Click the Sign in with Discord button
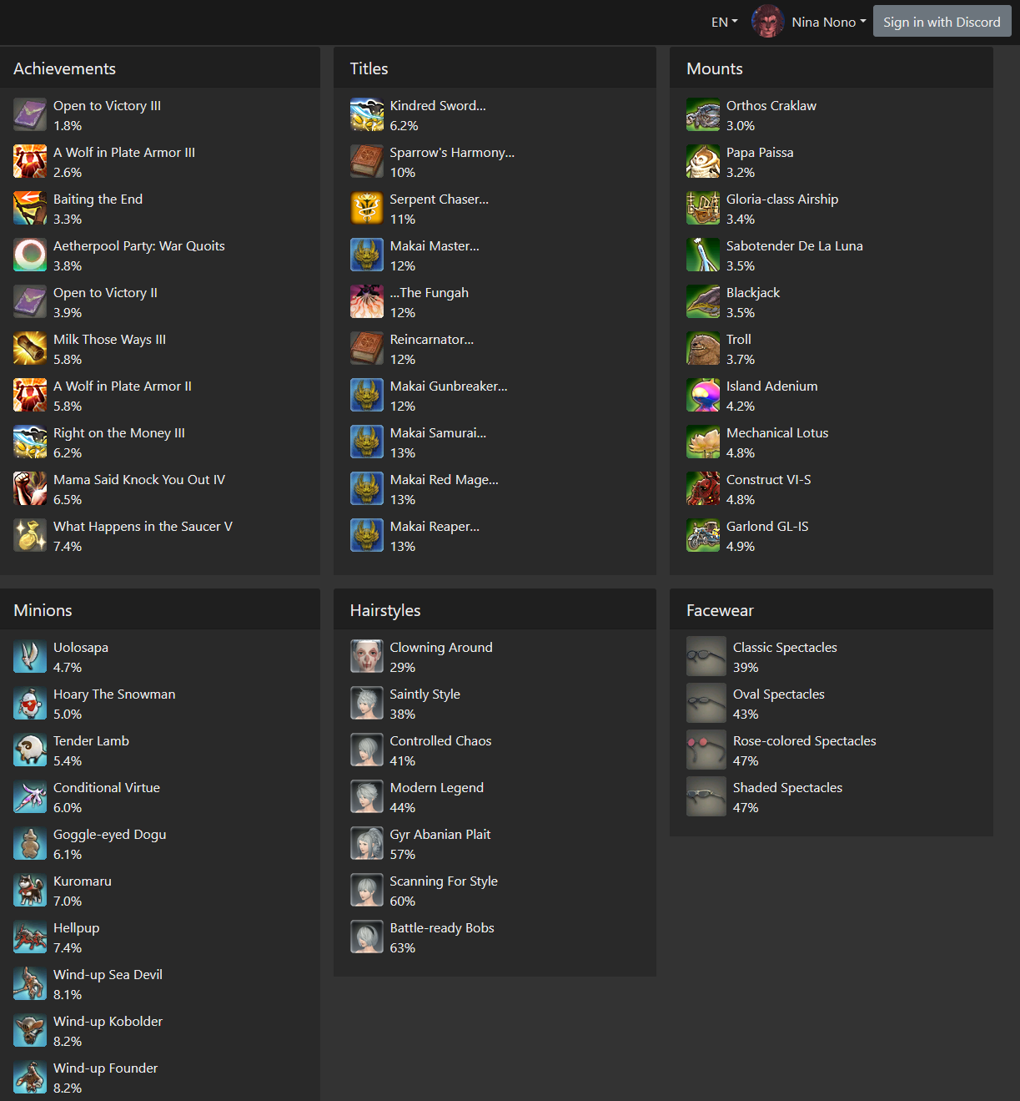Screen dimensions: 1020x1101 pos(942,22)
